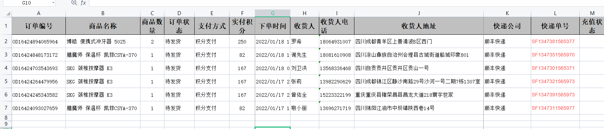Select column C header
Image resolution: width=604 pixels, height=129 pixels.
click(152, 13)
